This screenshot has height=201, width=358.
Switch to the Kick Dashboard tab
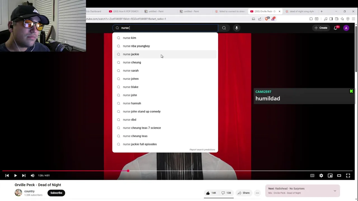click(95, 11)
